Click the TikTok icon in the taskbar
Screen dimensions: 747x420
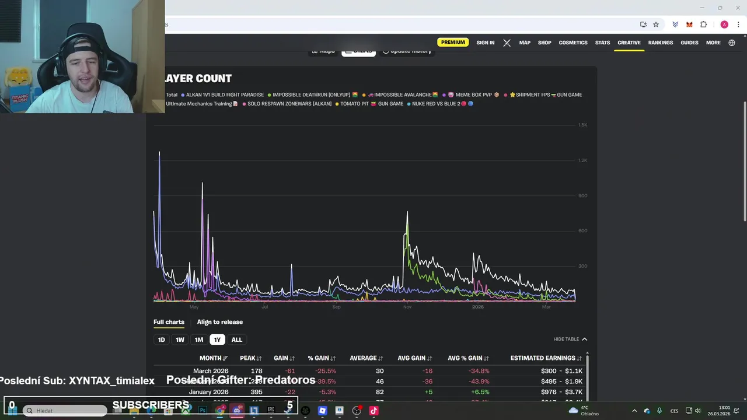373,411
